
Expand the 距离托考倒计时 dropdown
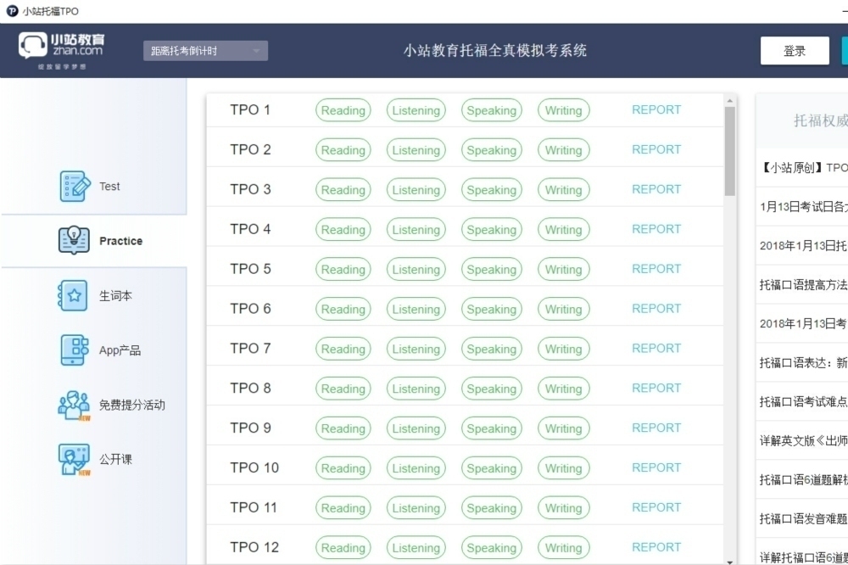coord(205,51)
